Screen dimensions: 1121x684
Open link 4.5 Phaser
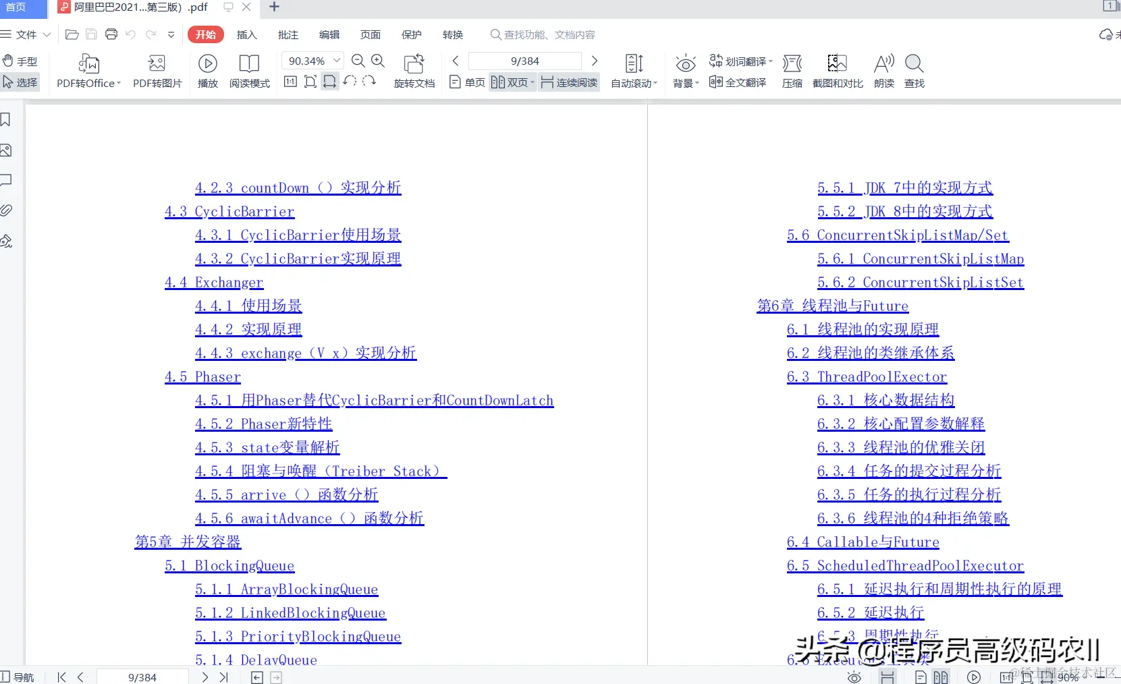202,376
